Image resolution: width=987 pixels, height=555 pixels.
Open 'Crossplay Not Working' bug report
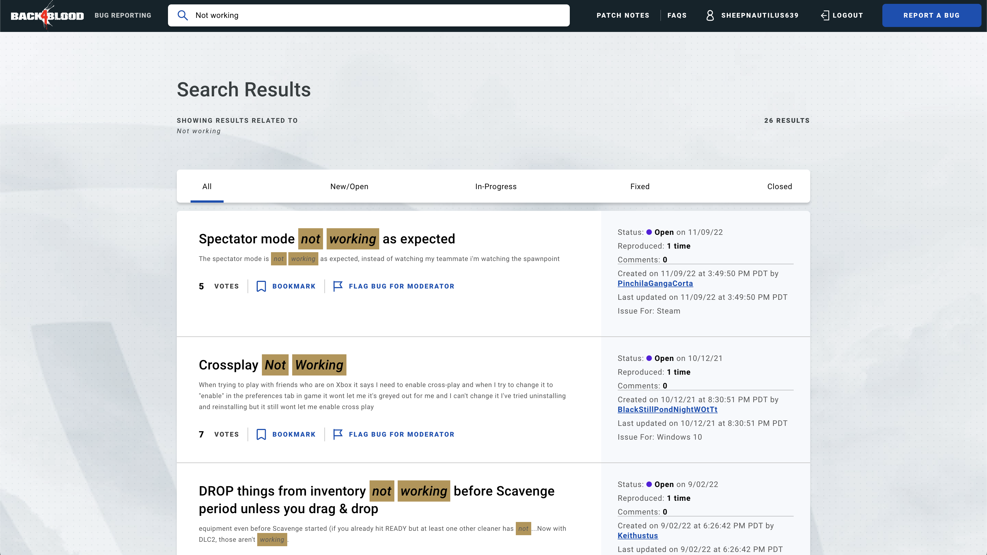coord(272,365)
